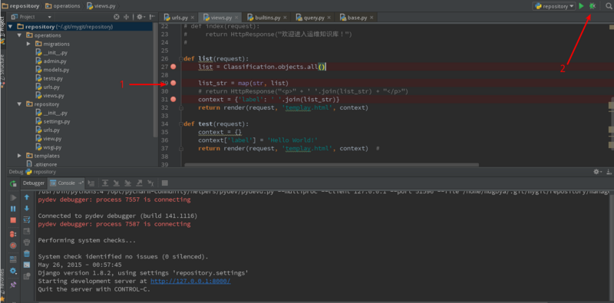Click the console up arrow icon

27,197
